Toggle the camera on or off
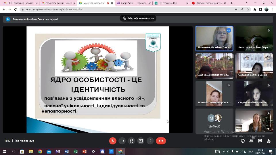276x155 pixels. coord(122,141)
